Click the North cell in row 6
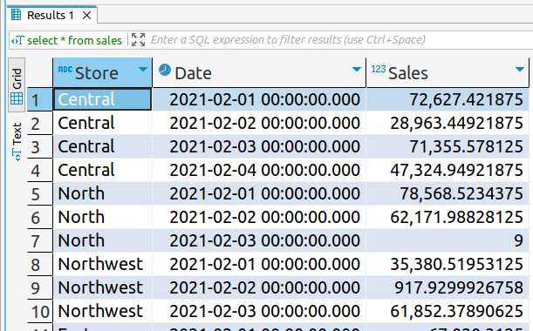 (102, 217)
